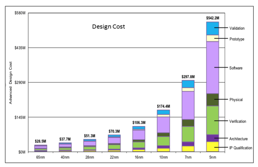Select the $435M y-axis tick label
Viewport: 258px width, 167px height.
[19, 48]
